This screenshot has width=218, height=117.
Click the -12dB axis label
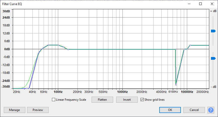6,65
